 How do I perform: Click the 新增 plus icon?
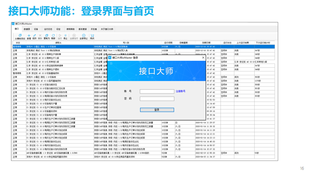29,35
